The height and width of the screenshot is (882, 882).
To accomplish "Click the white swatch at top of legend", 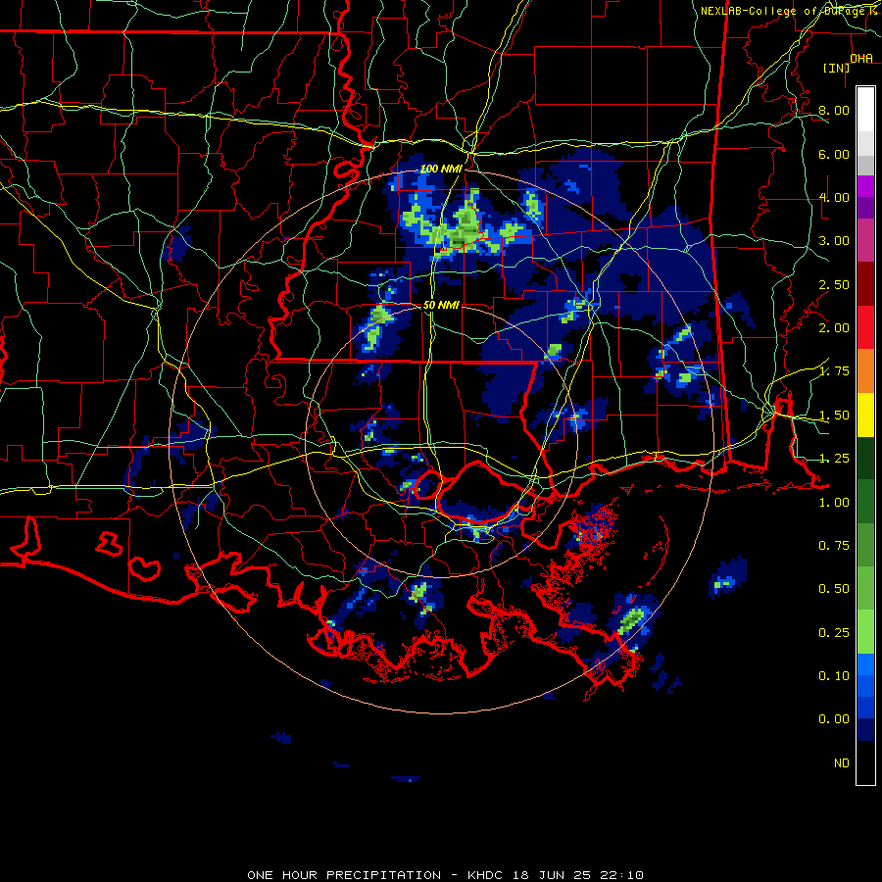I will coord(865,110).
